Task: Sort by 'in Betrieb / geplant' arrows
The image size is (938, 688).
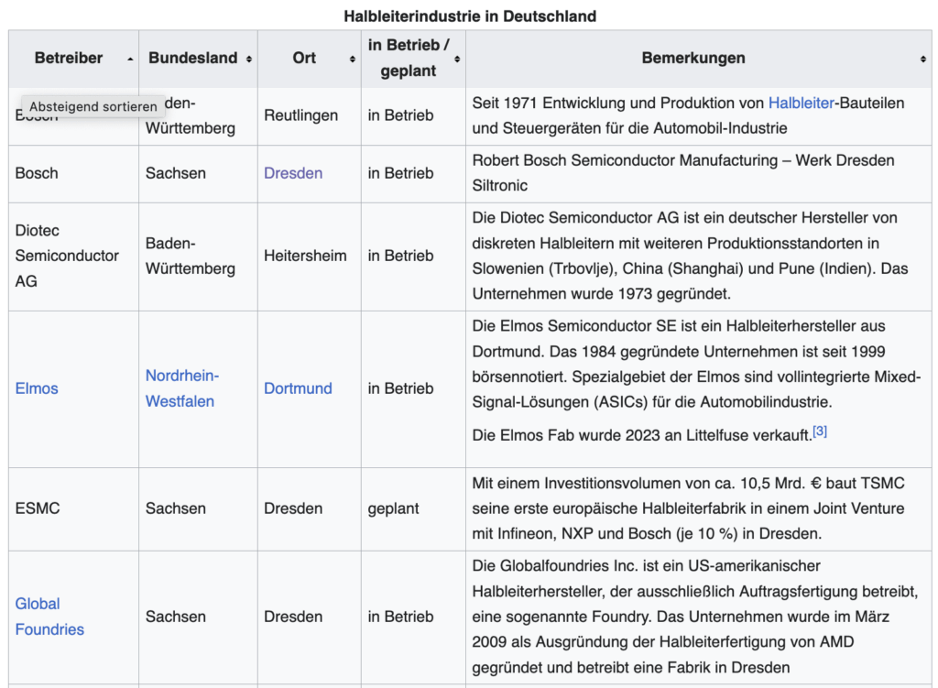Action: click(x=457, y=59)
